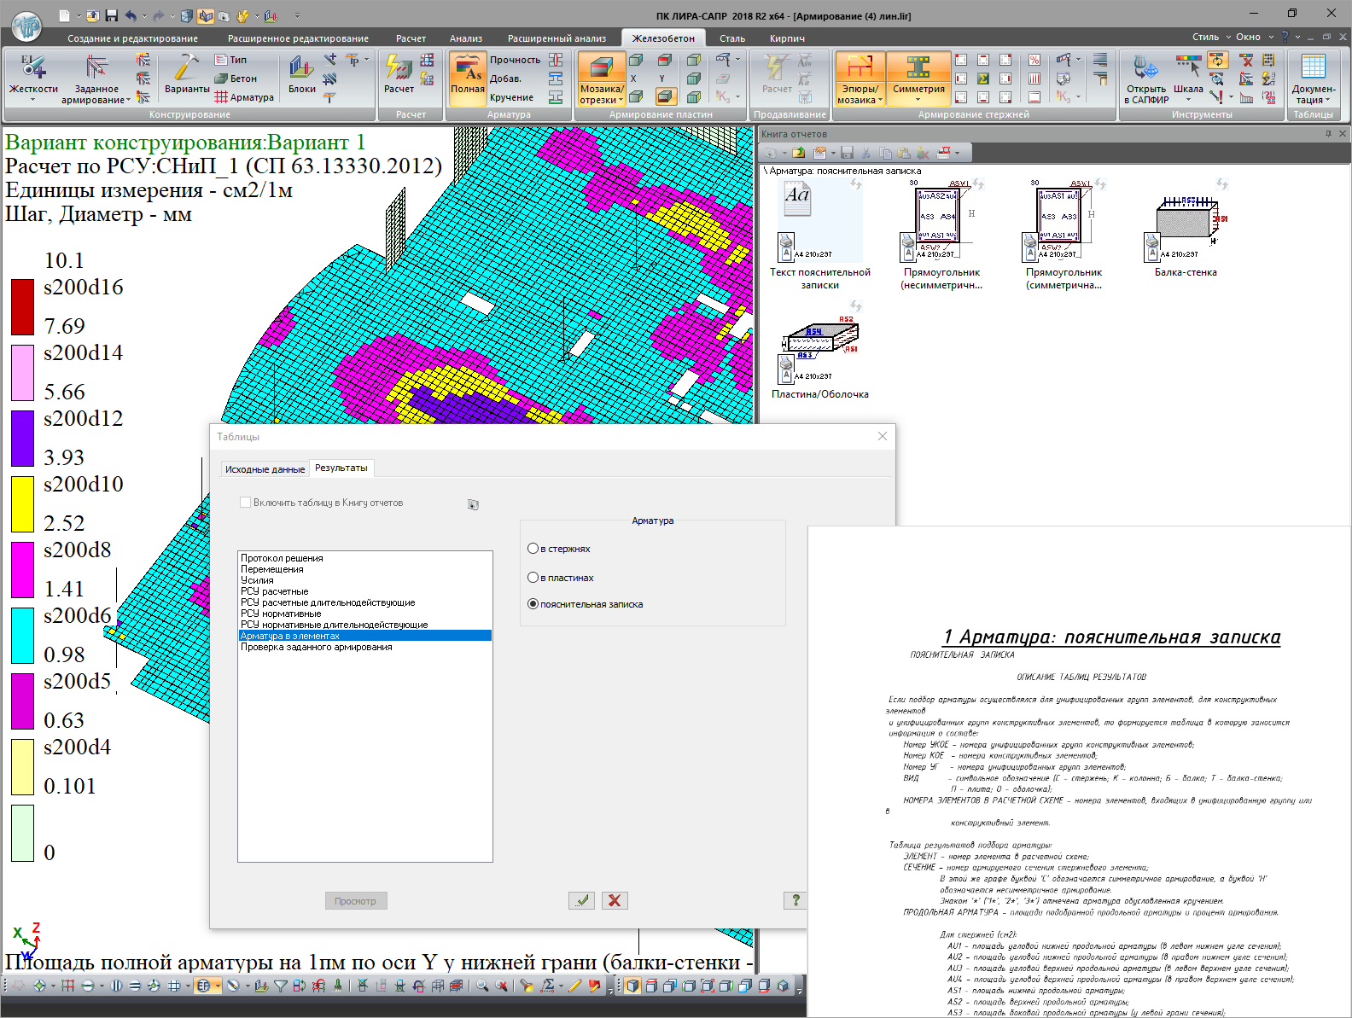The width and height of the screenshot is (1352, 1018).
Task: Select Проверка заданного армирования list item
Action: point(317,647)
